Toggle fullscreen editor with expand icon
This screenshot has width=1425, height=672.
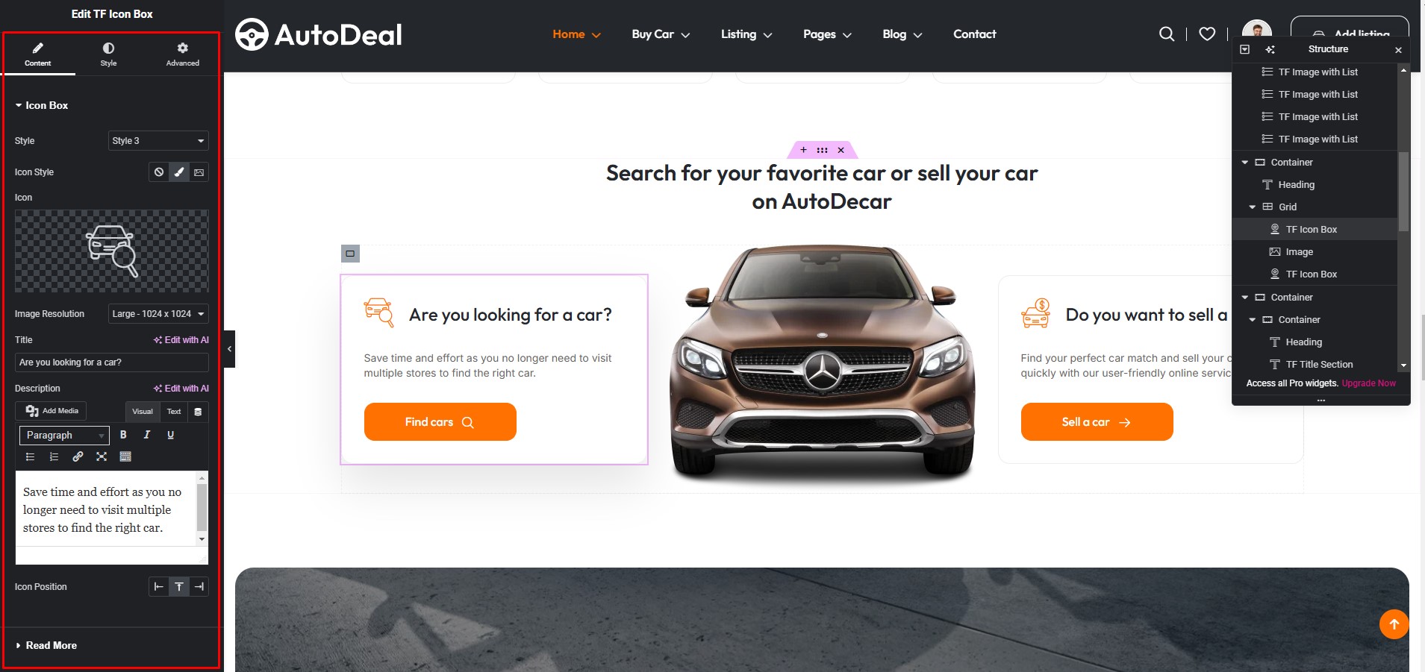[102, 456]
